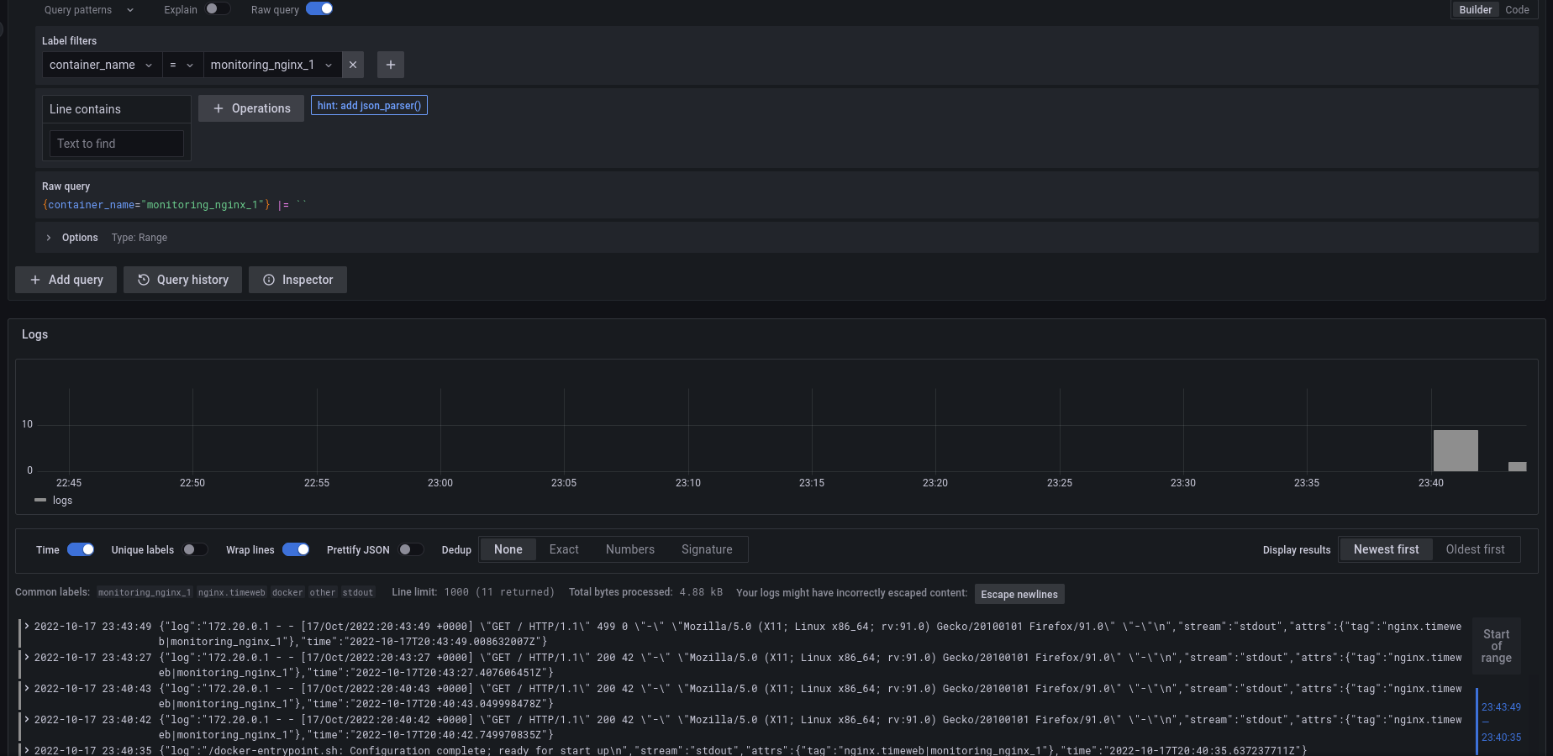Open Query history
The image size is (1553, 756).
[x=182, y=280]
